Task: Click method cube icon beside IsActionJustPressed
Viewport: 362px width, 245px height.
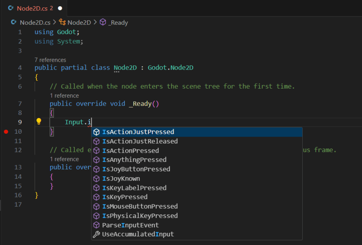Action: [x=96, y=132]
